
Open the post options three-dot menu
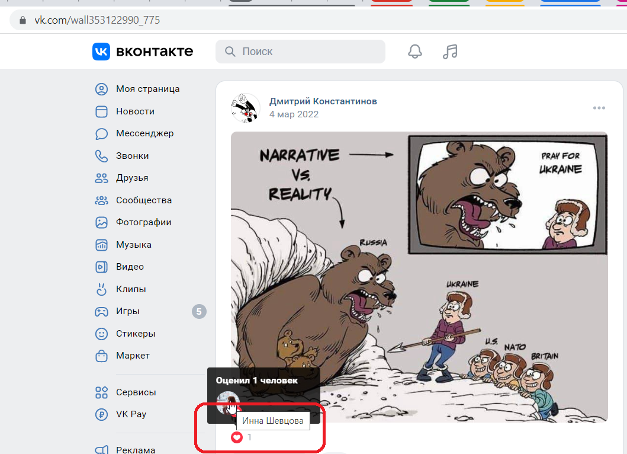599,108
